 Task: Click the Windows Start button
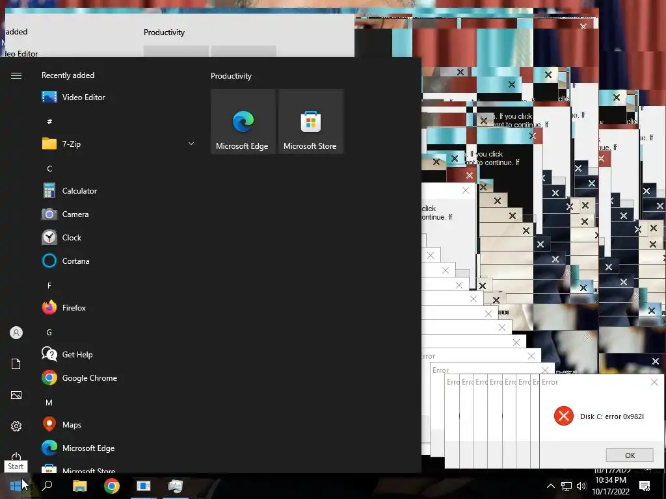pyautogui.click(x=16, y=486)
